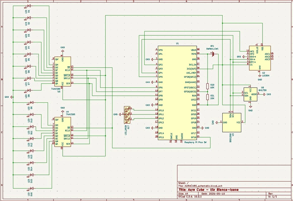Select the U4 74HC595 shift register
Viewport: 293px width, 201px height.
pos(63,132)
